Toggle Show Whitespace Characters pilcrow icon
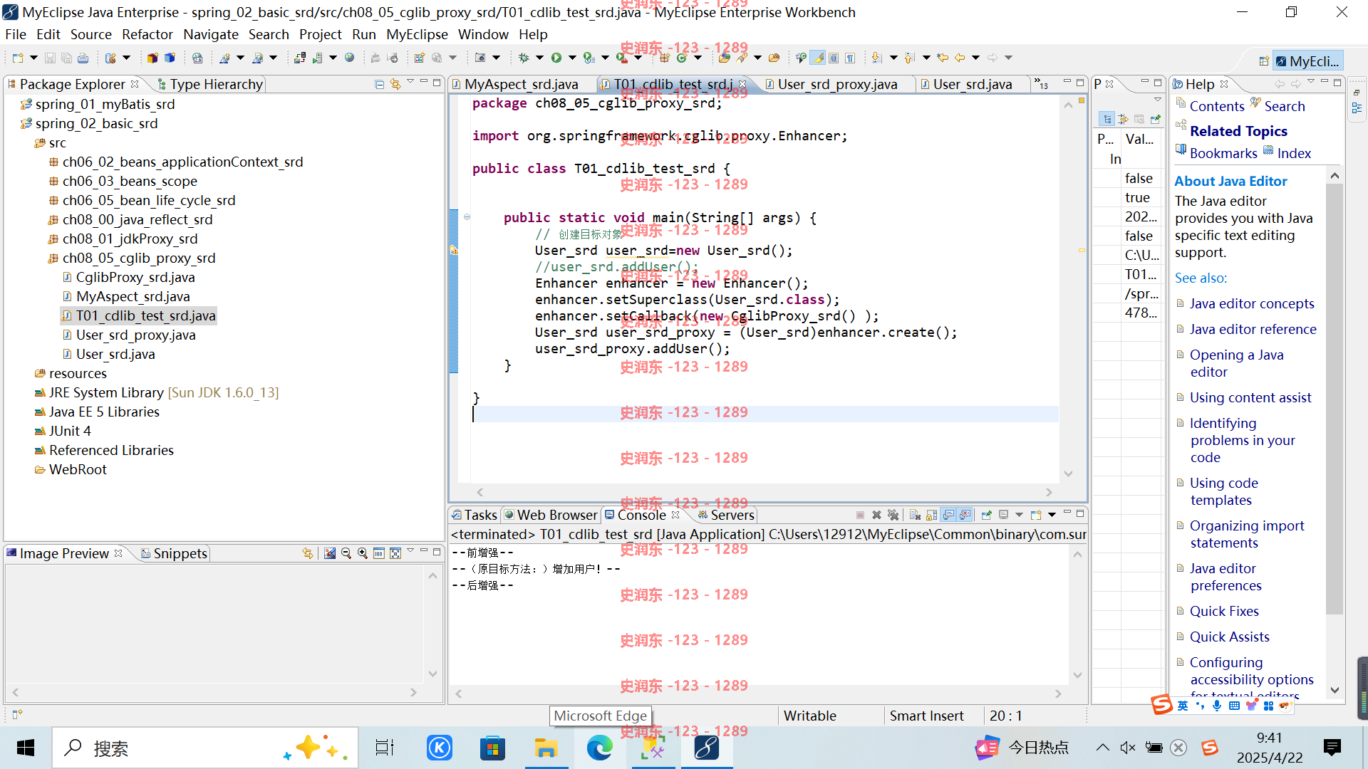1368x769 pixels. [x=851, y=58]
